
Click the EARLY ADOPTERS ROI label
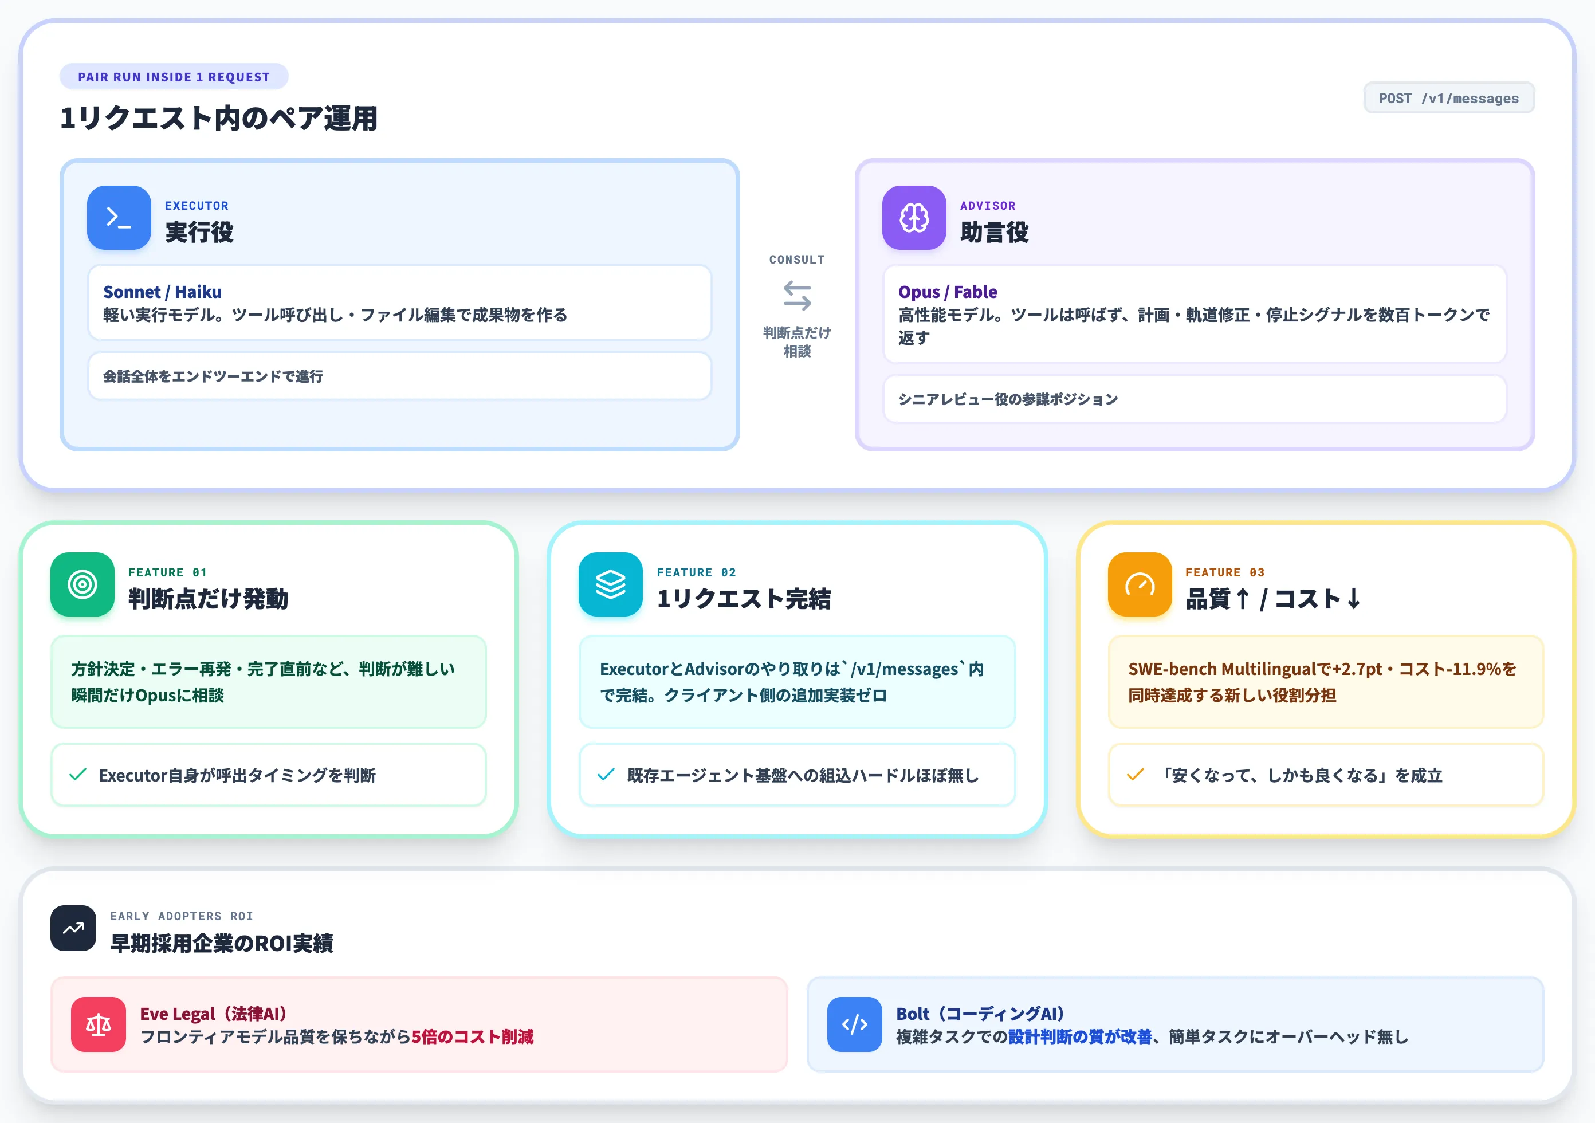(181, 916)
